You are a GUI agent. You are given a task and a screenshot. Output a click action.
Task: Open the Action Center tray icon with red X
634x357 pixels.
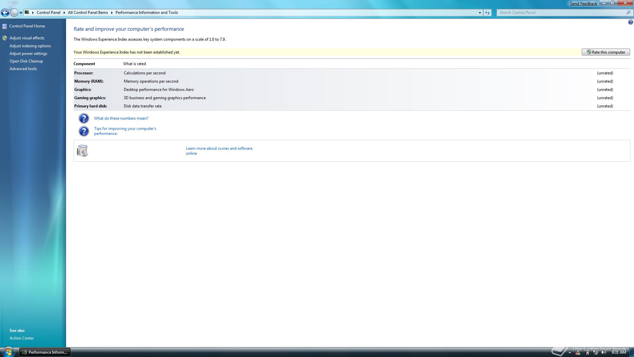(x=578, y=352)
